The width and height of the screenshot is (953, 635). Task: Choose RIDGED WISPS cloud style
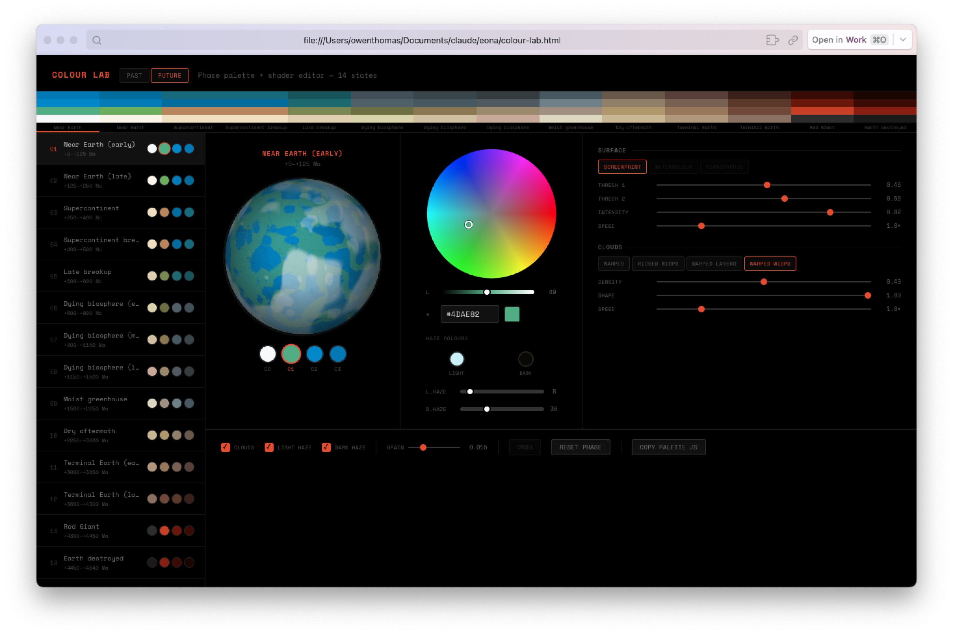658,264
